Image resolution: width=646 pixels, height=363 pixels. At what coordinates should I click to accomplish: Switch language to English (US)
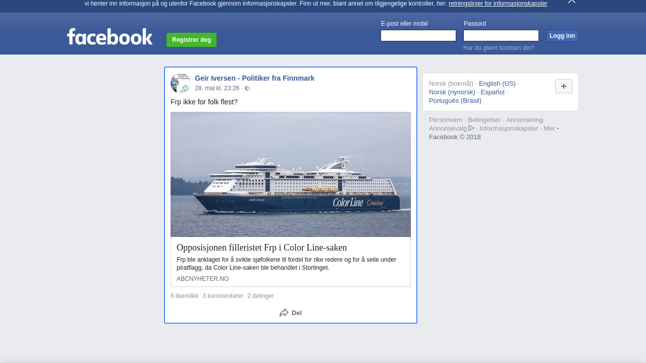click(x=497, y=83)
